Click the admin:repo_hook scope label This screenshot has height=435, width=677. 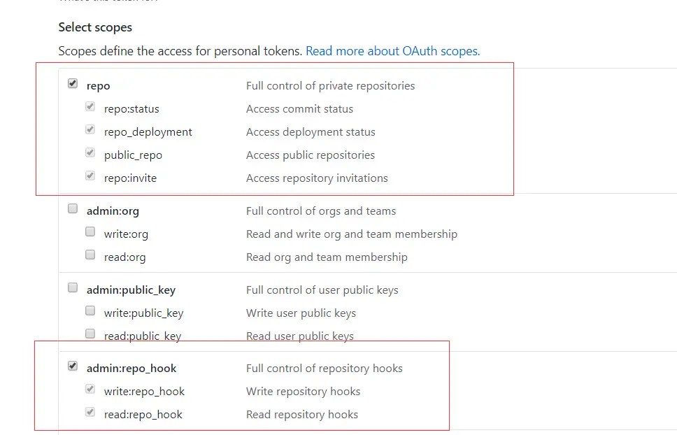pyautogui.click(x=131, y=369)
